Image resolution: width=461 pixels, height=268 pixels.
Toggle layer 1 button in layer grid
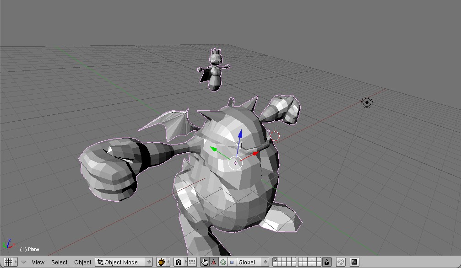coord(275,259)
